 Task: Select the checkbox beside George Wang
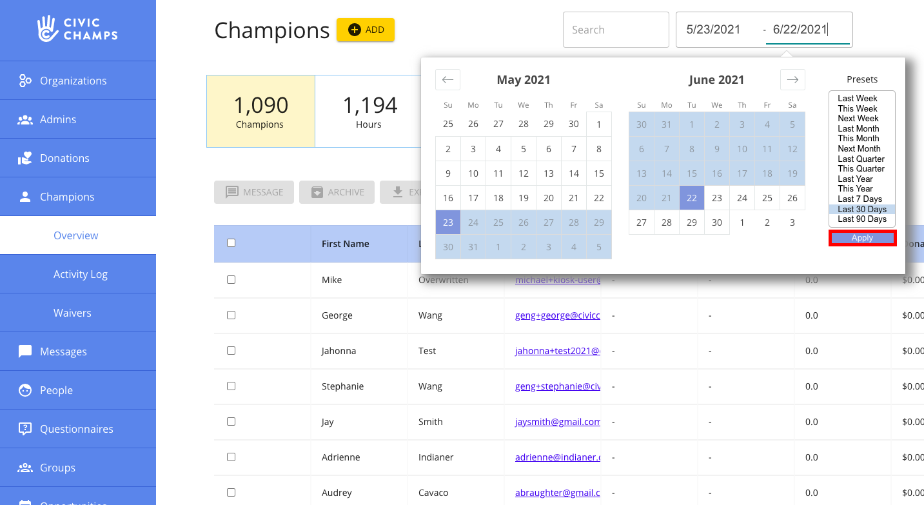(x=231, y=315)
